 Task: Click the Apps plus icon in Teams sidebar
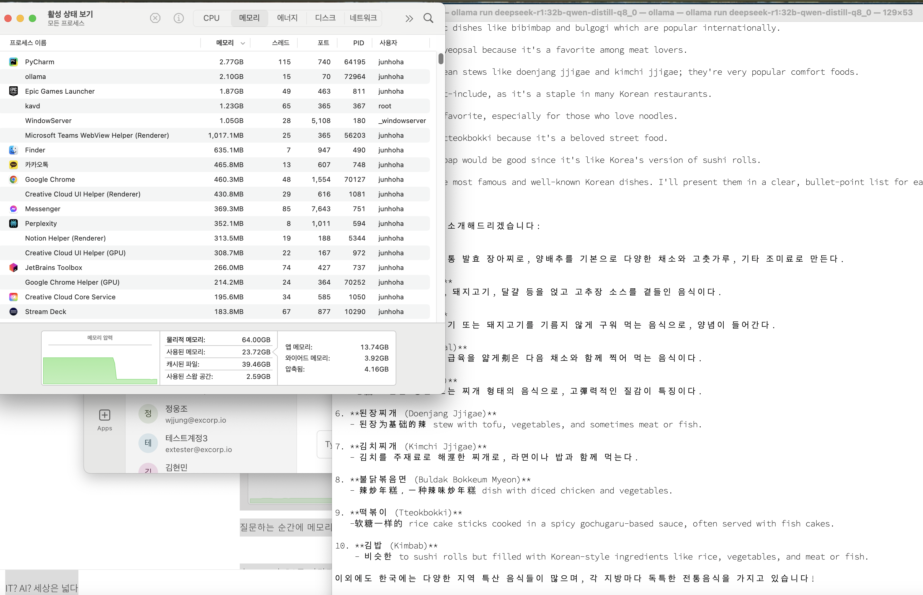pos(105,415)
